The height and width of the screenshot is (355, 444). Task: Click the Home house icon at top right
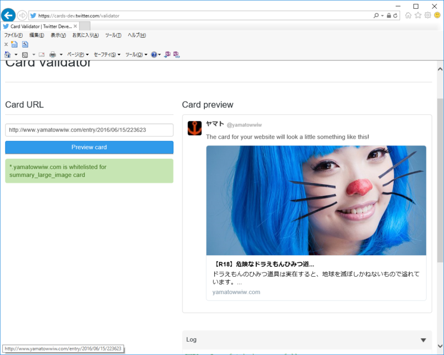(408, 16)
